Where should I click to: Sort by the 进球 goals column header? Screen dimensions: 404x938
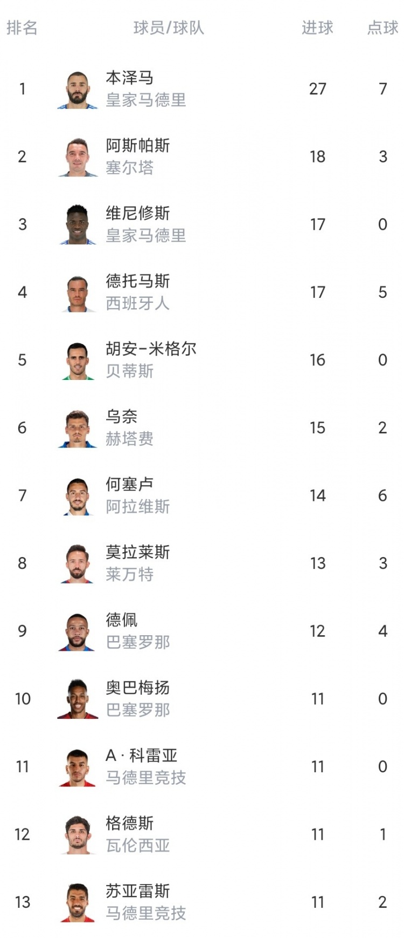click(317, 28)
